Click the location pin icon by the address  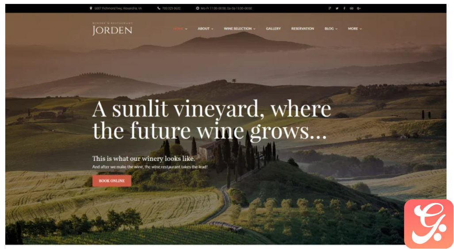pos(91,8)
